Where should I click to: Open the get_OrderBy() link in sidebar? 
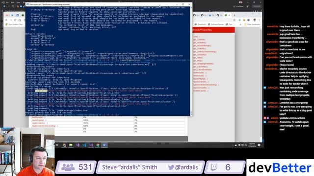click(x=200, y=48)
